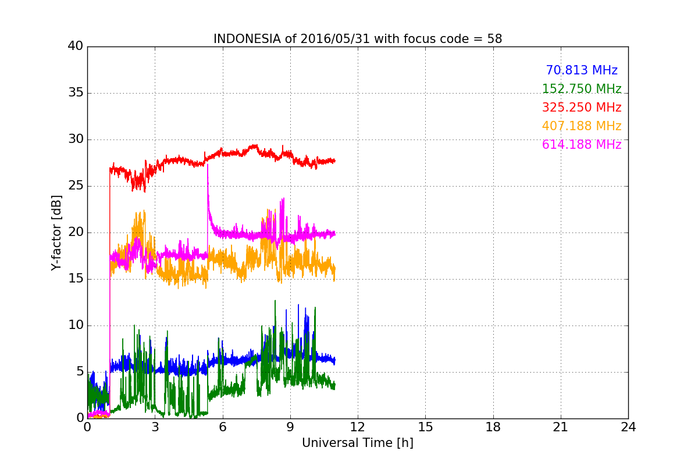Image resolution: width=698 pixels, height=465 pixels.
Task: Click the Universal Time [h] axis label
Action: [x=358, y=443]
